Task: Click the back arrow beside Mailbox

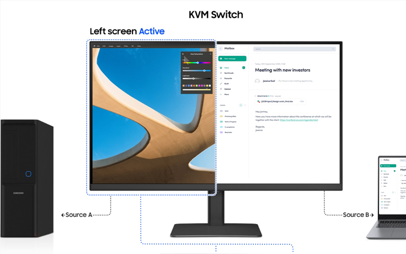Action: [221, 48]
